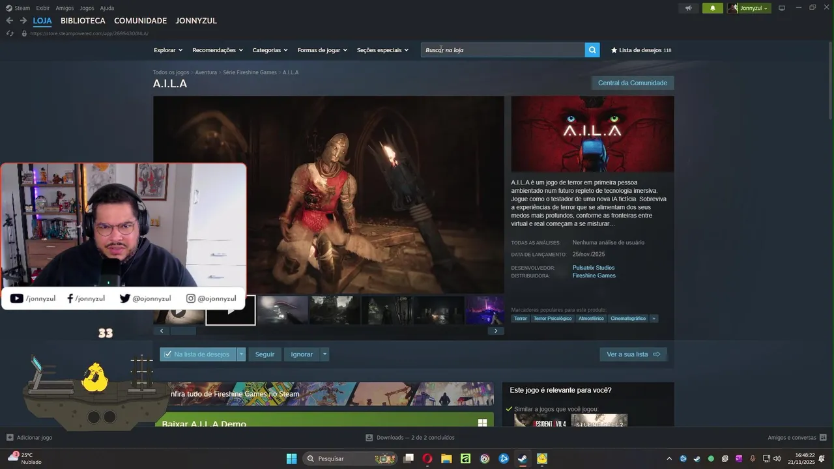This screenshot has width=834, height=469.
Task: Click the store search magnifier button
Action: pos(592,50)
